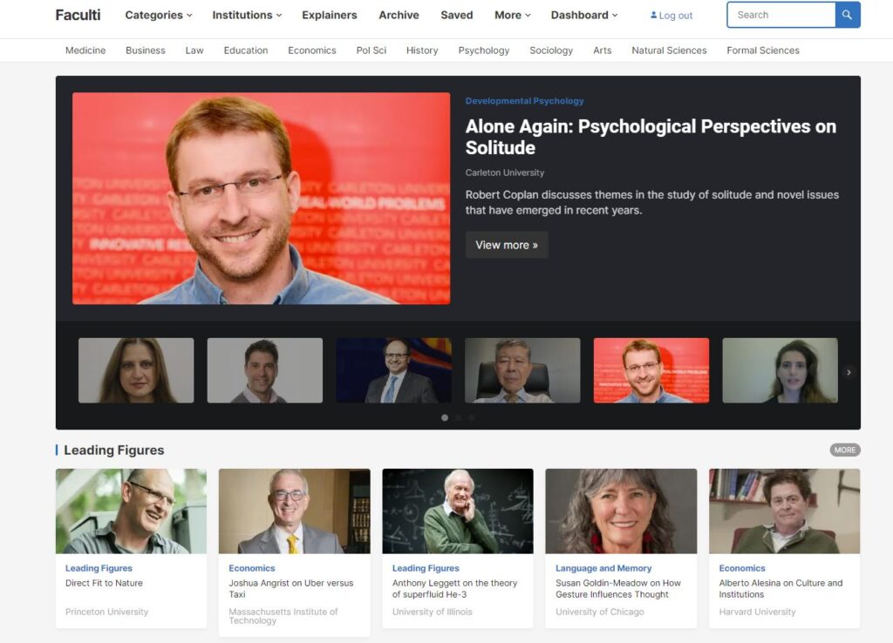The width and height of the screenshot is (893, 643).
Task: Click the next arrow in thumbnail carousel
Action: click(x=849, y=372)
